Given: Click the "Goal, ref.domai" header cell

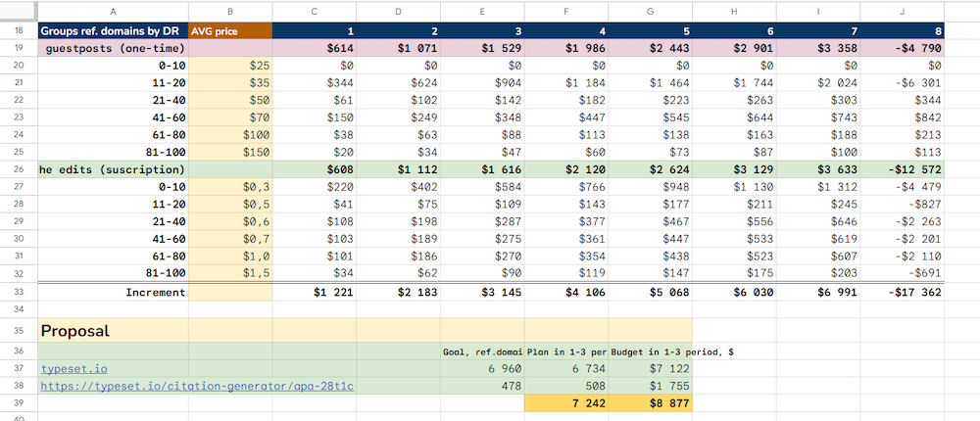Looking at the screenshot, I should click(482, 351).
